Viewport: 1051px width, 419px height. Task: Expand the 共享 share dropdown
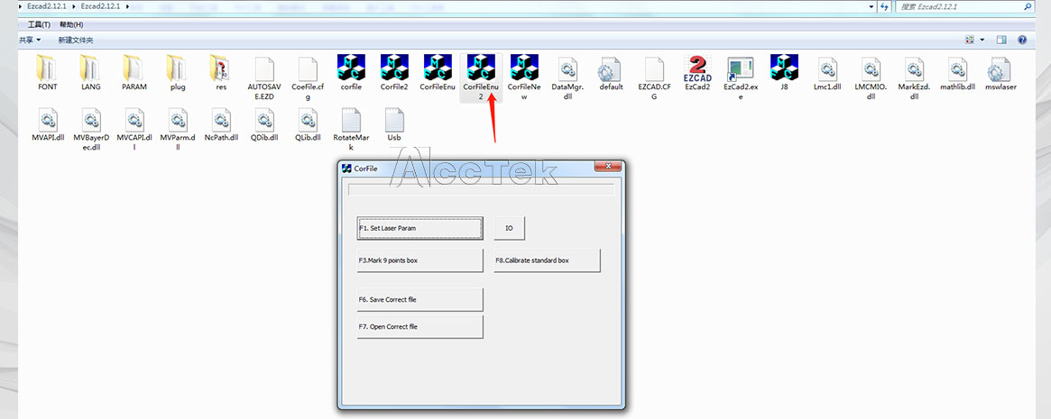tap(31, 41)
